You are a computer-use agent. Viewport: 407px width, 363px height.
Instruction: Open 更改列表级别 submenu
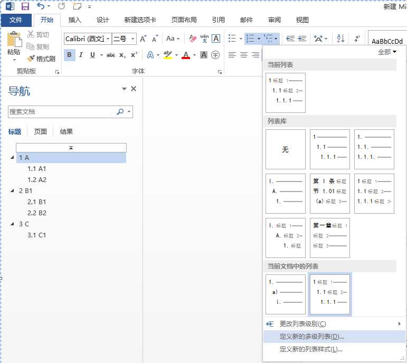coord(334,324)
